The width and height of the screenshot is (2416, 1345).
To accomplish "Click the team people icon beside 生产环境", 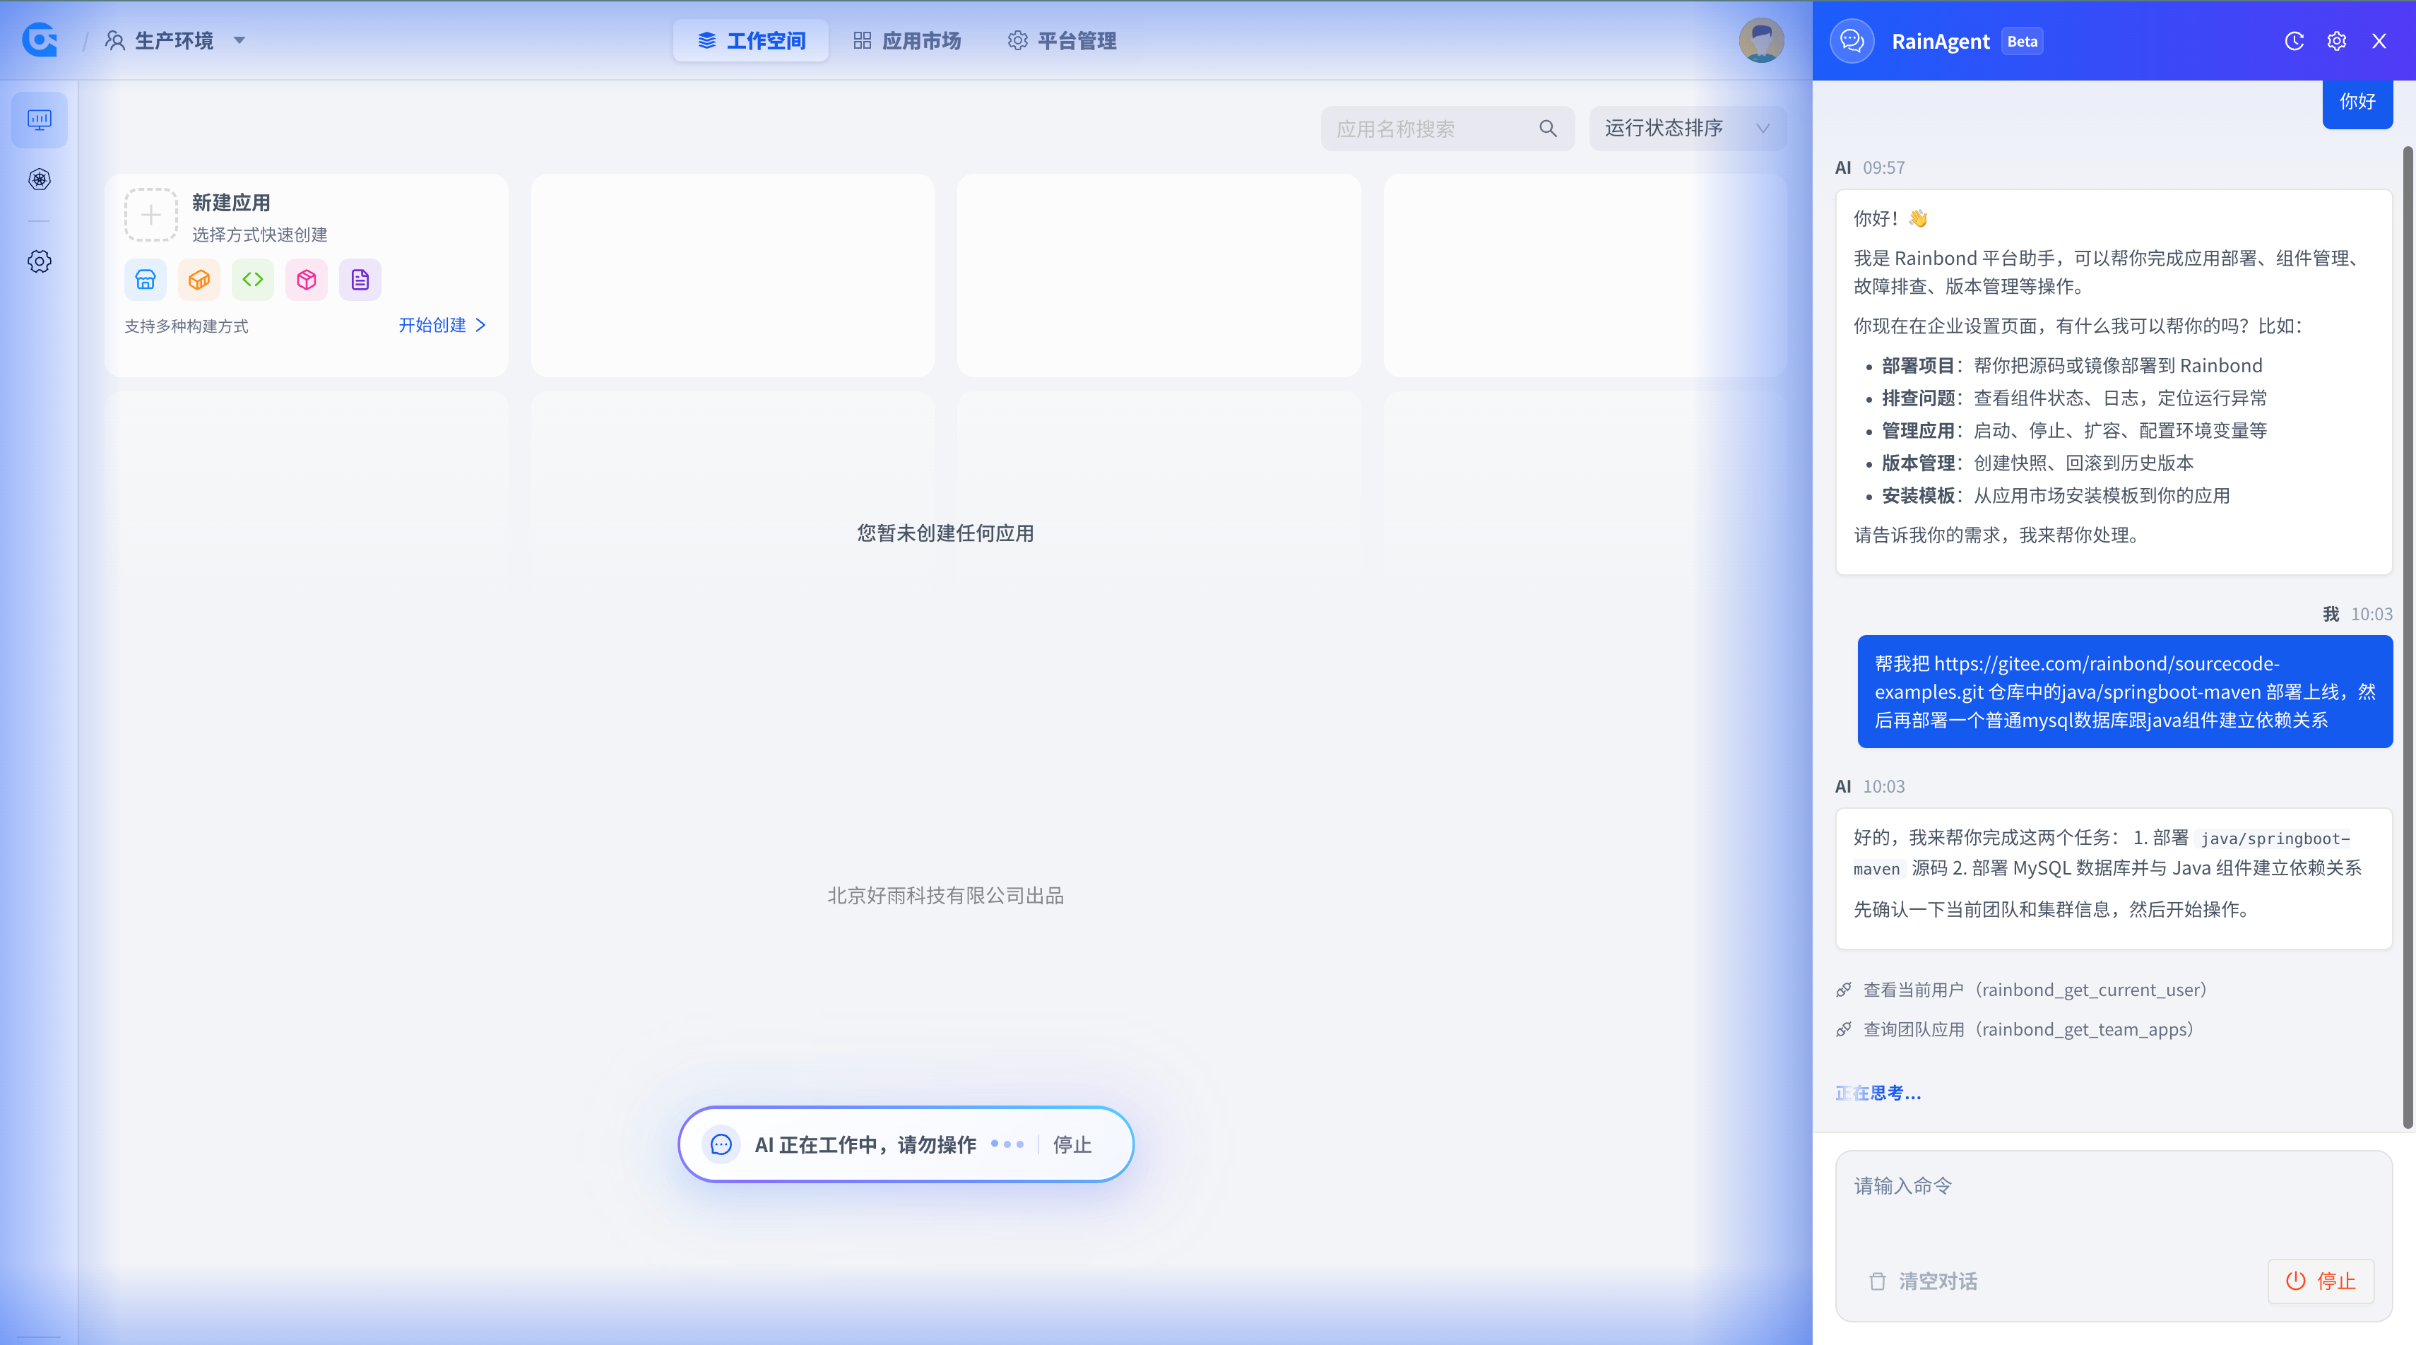I will coord(114,40).
